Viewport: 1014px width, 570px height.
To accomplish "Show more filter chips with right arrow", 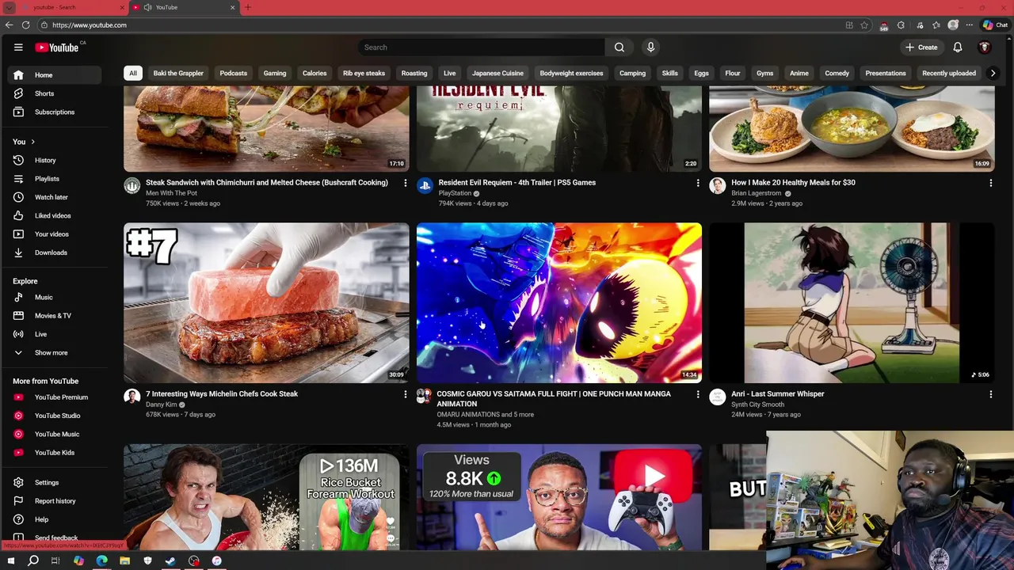I will (x=993, y=73).
